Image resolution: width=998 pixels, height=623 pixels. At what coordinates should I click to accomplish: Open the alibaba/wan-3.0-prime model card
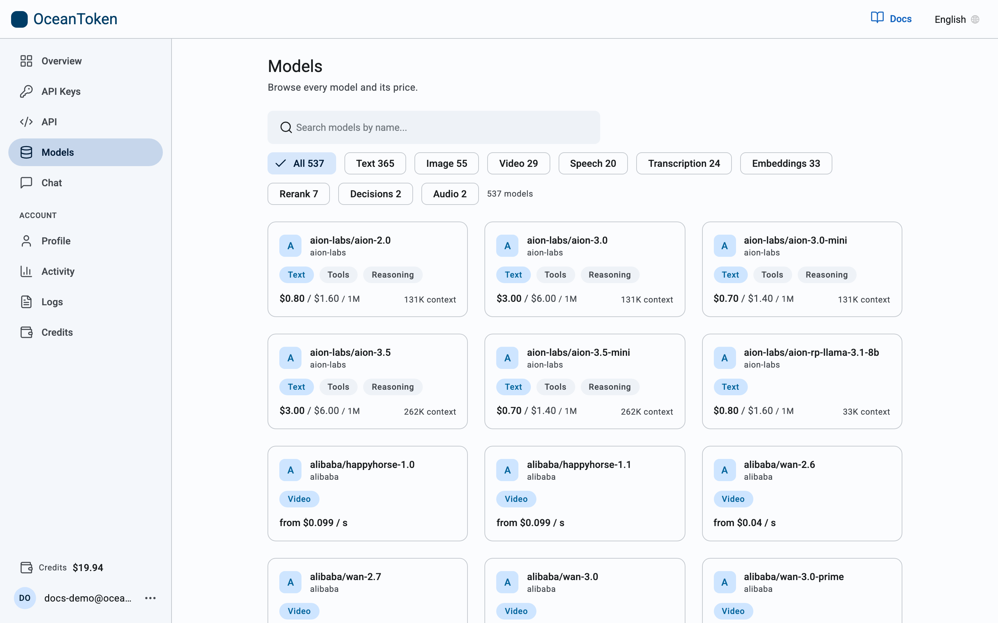click(x=802, y=591)
